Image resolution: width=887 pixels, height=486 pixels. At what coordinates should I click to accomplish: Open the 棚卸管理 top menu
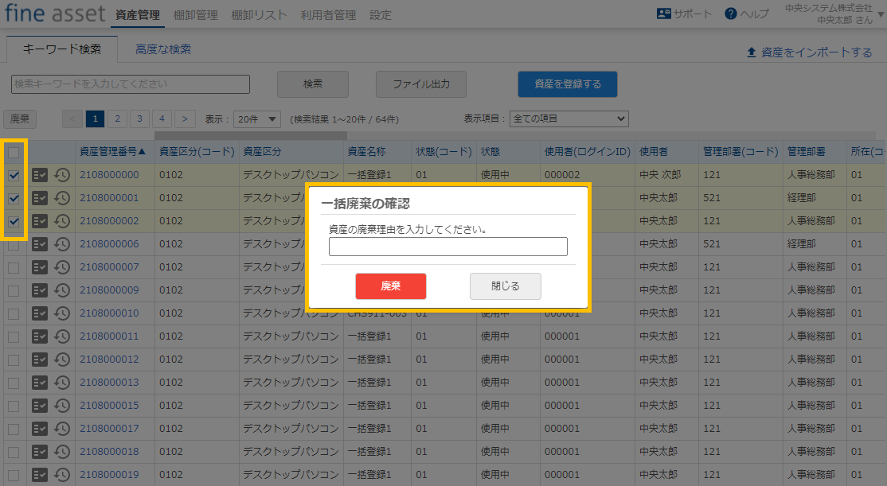click(x=195, y=14)
